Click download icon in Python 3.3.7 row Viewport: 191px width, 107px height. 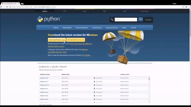(94, 81)
